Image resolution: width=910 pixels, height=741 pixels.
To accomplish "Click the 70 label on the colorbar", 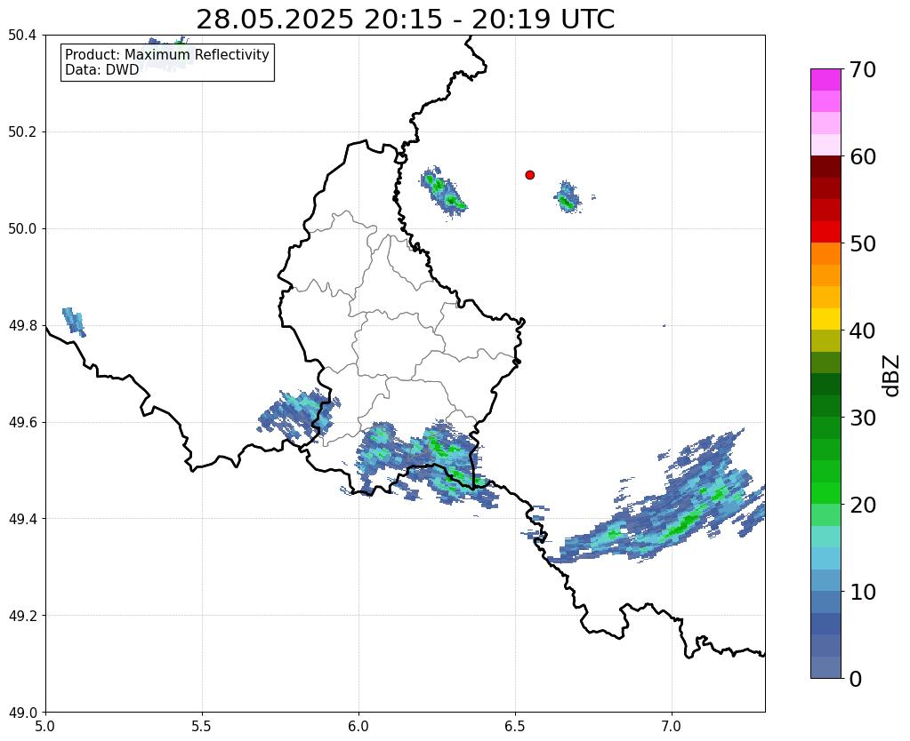I will 862,69.
